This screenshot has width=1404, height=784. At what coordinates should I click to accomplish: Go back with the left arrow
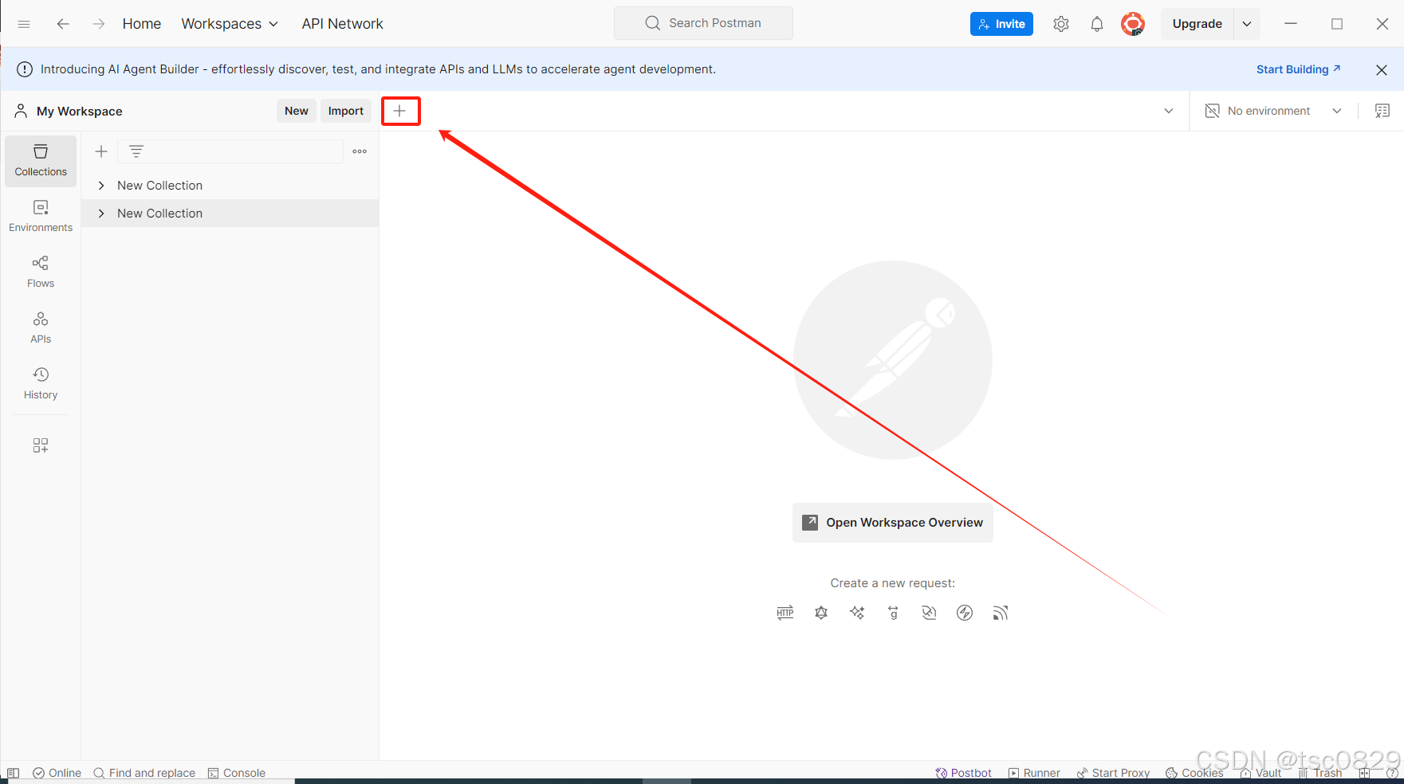point(63,24)
